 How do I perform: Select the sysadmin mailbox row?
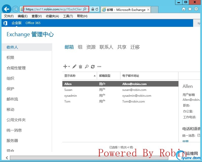click(120, 96)
